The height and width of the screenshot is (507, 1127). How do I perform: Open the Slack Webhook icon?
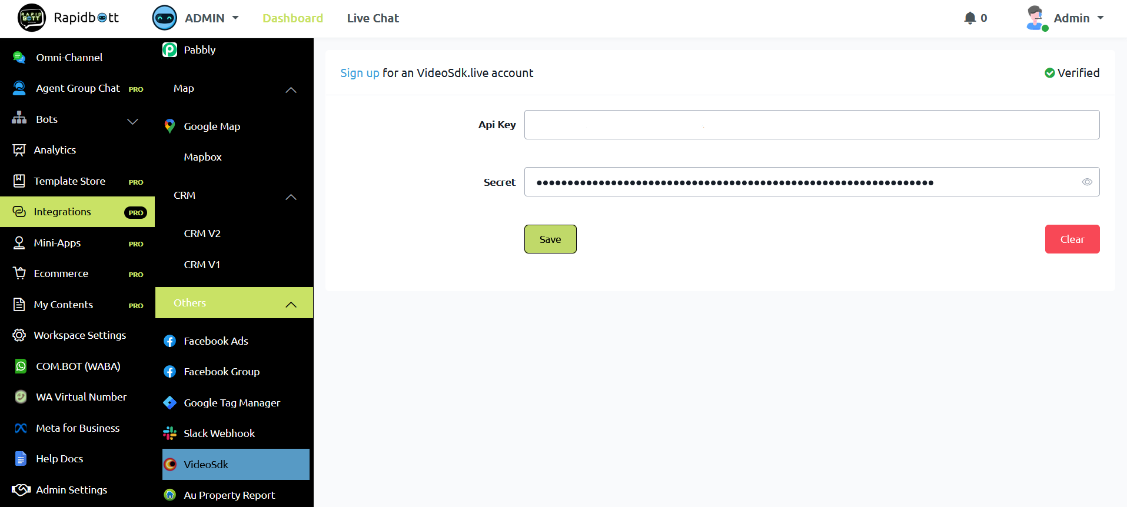click(169, 433)
